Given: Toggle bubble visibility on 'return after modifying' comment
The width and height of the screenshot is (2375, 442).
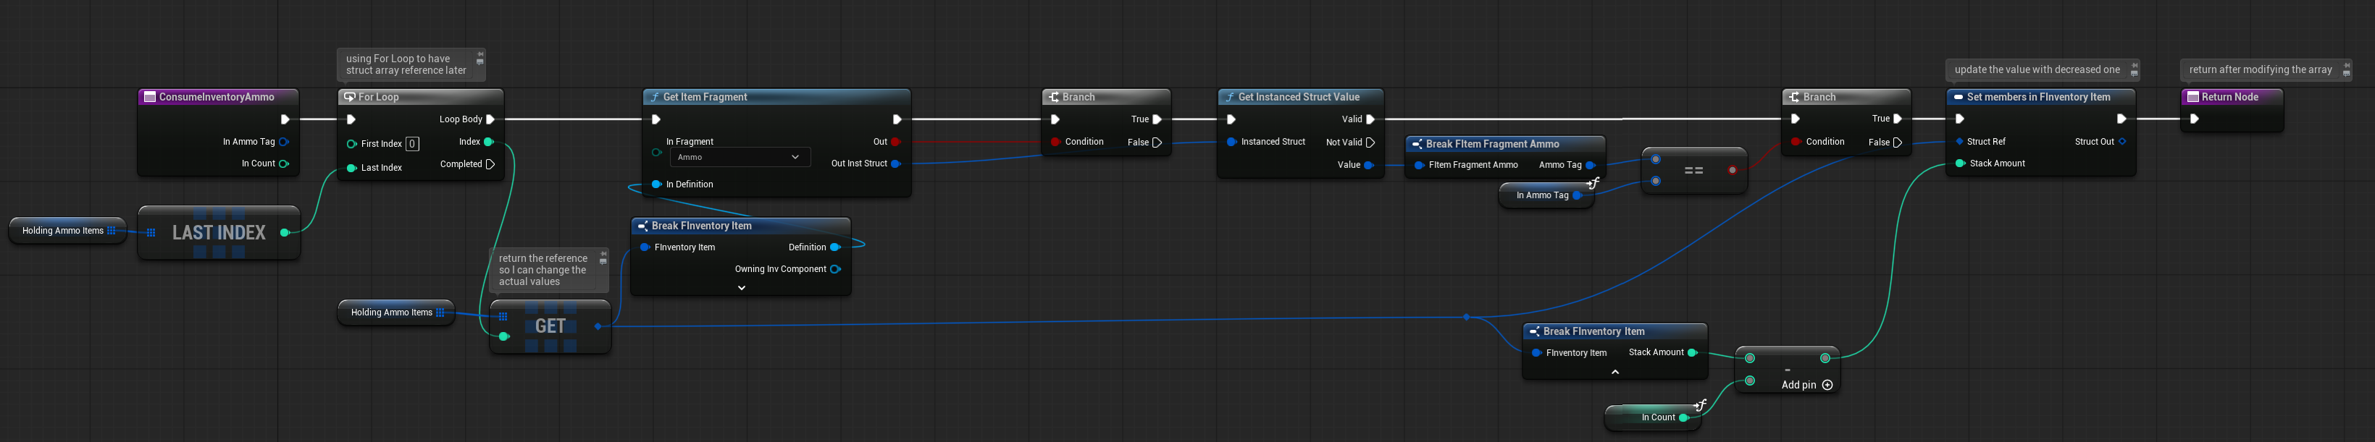Looking at the screenshot, I should [x=2347, y=75].
